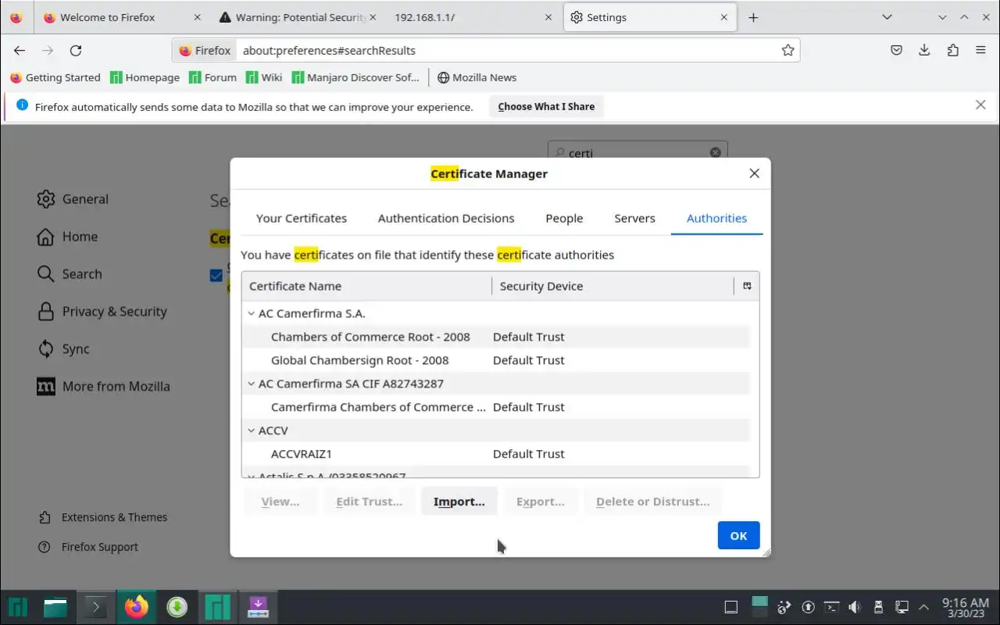Open the volume control in tray
The height and width of the screenshot is (625, 1000).
855,606
